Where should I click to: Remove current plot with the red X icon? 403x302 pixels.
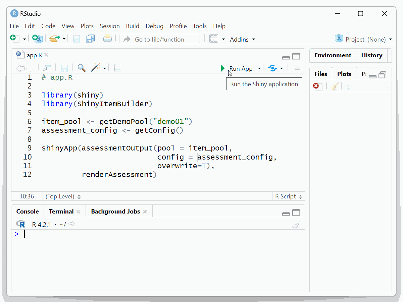pos(316,86)
